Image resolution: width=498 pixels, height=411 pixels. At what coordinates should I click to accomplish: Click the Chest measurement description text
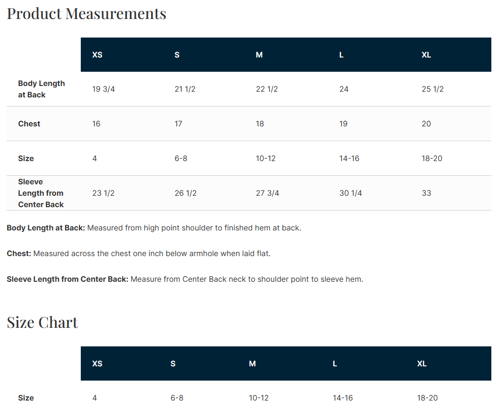(138, 253)
